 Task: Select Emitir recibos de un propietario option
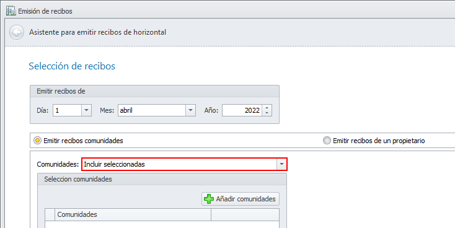click(x=327, y=141)
